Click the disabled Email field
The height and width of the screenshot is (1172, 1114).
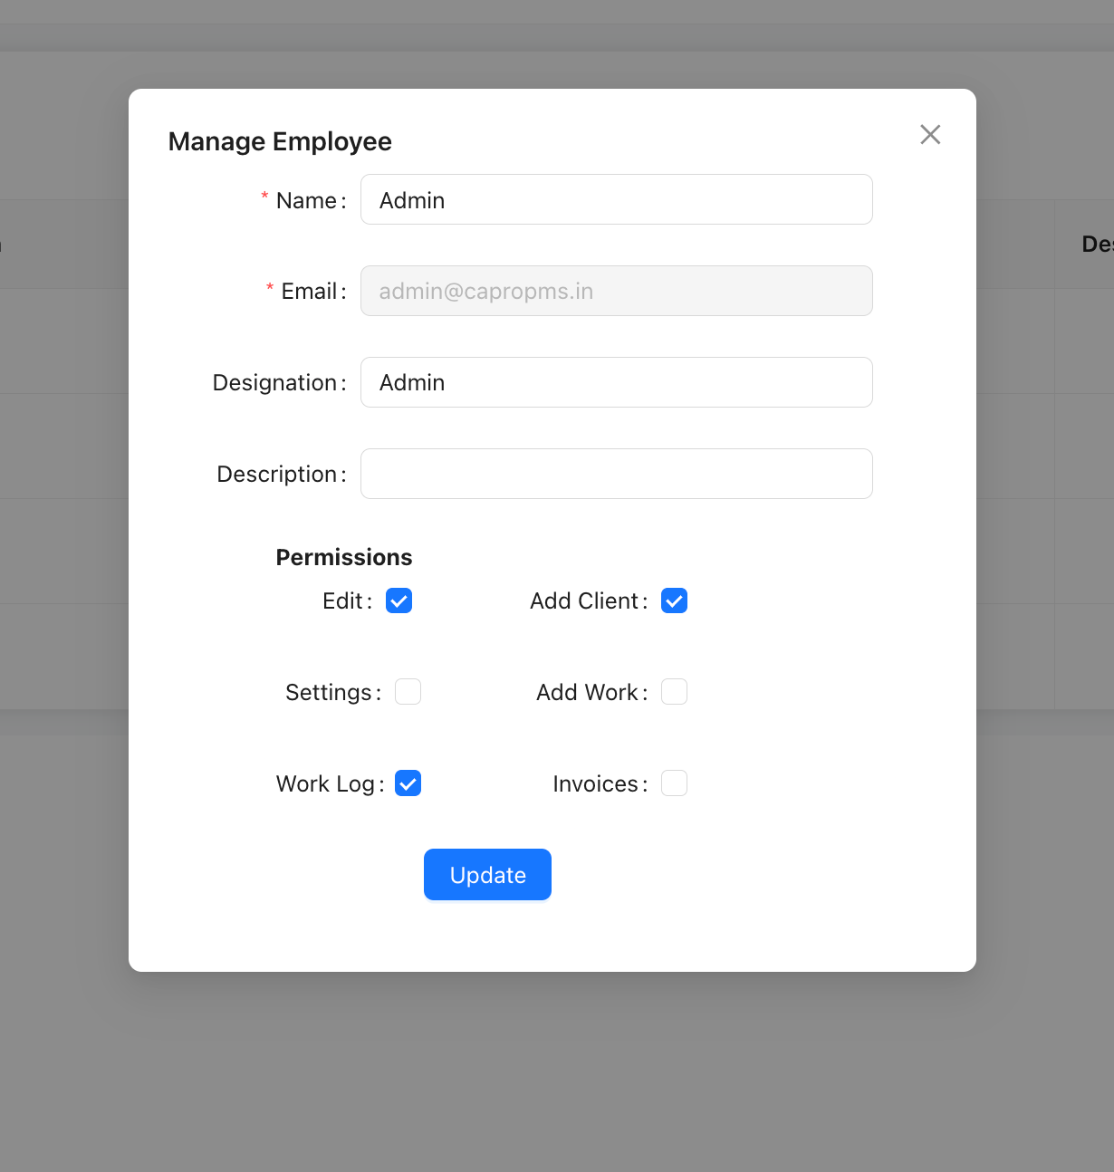(616, 292)
